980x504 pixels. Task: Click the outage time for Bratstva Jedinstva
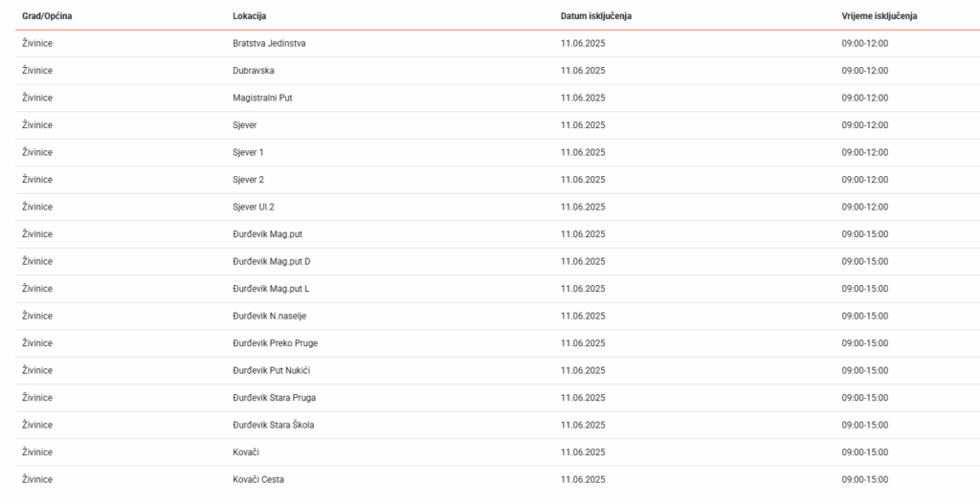pos(864,44)
